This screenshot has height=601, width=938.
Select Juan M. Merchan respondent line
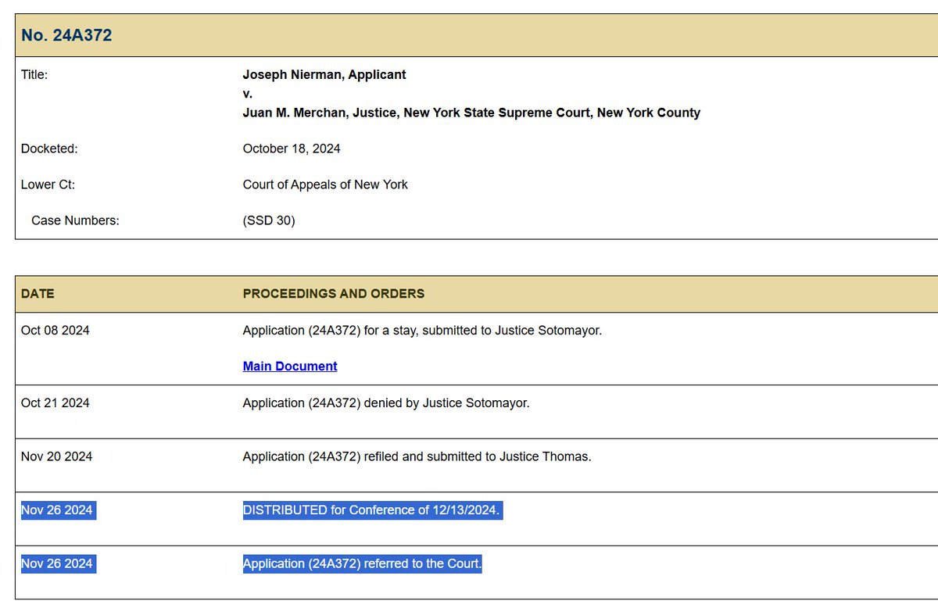click(471, 113)
